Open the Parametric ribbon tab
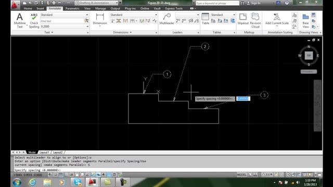Viewport: 333px width, 187px height. click(72, 8)
